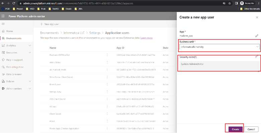Viewport: 261px width, 133px height.
Task: Open more options for Biren Kumar row
Action: tap(107, 84)
